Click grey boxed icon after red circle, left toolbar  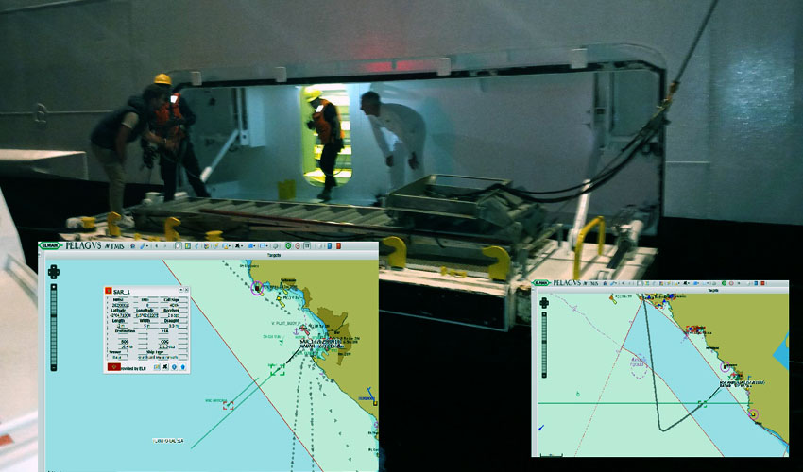[x=307, y=245]
